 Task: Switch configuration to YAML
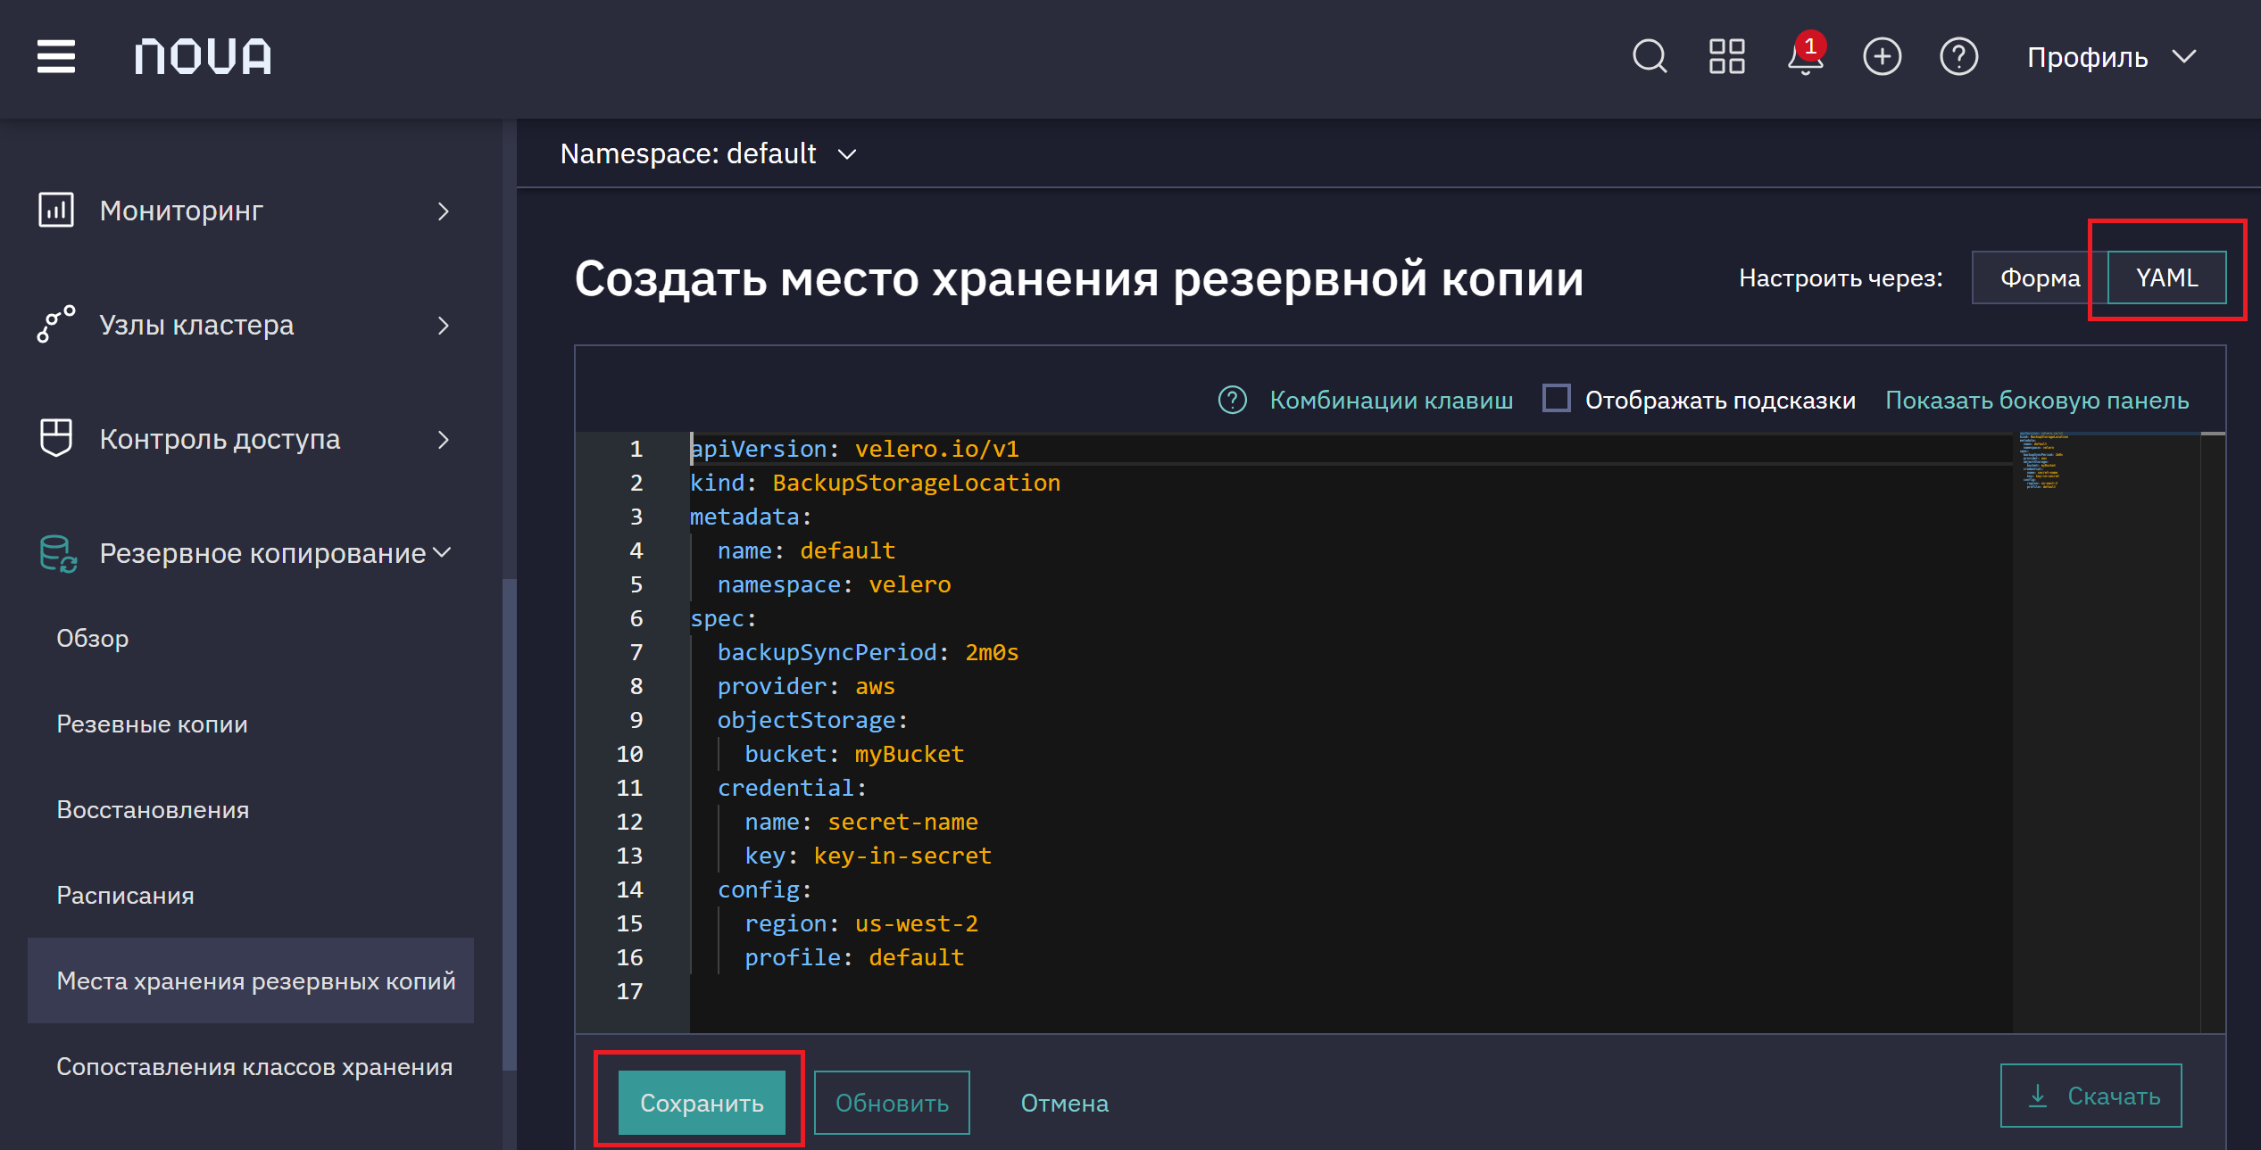pyautogui.click(x=2166, y=278)
